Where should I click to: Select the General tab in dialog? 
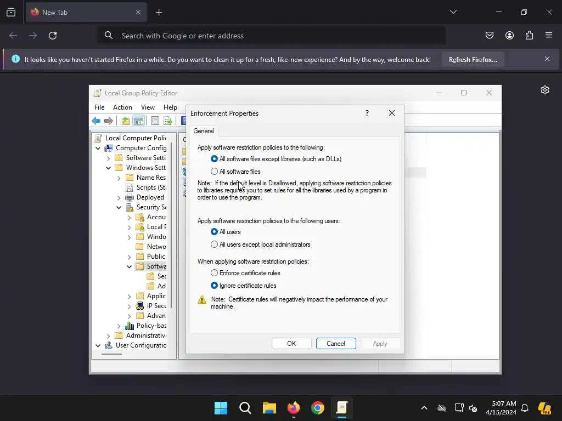click(x=204, y=131)
